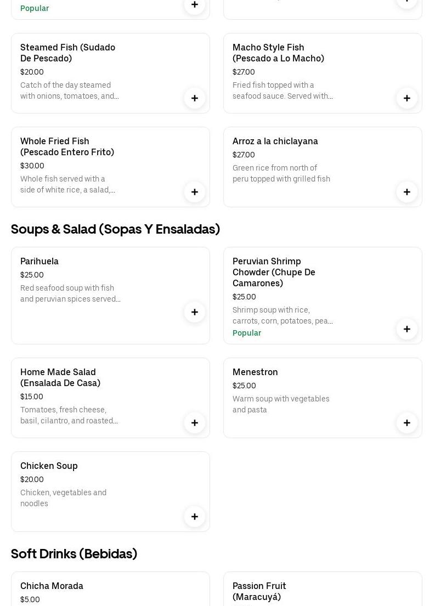
Task: Select Chicken Soup item title
Action: pos(49,466)
